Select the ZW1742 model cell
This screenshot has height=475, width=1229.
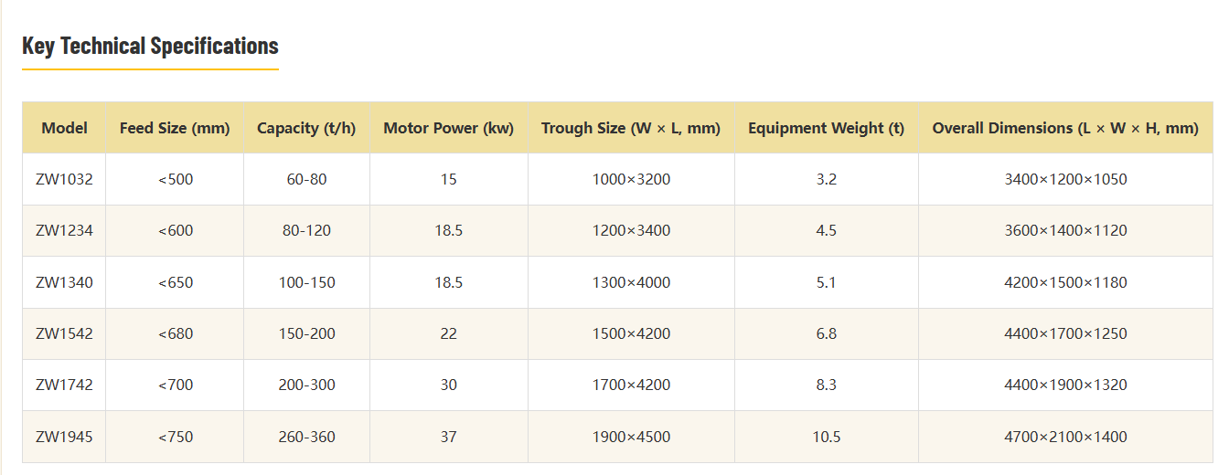tap(64, 385)
